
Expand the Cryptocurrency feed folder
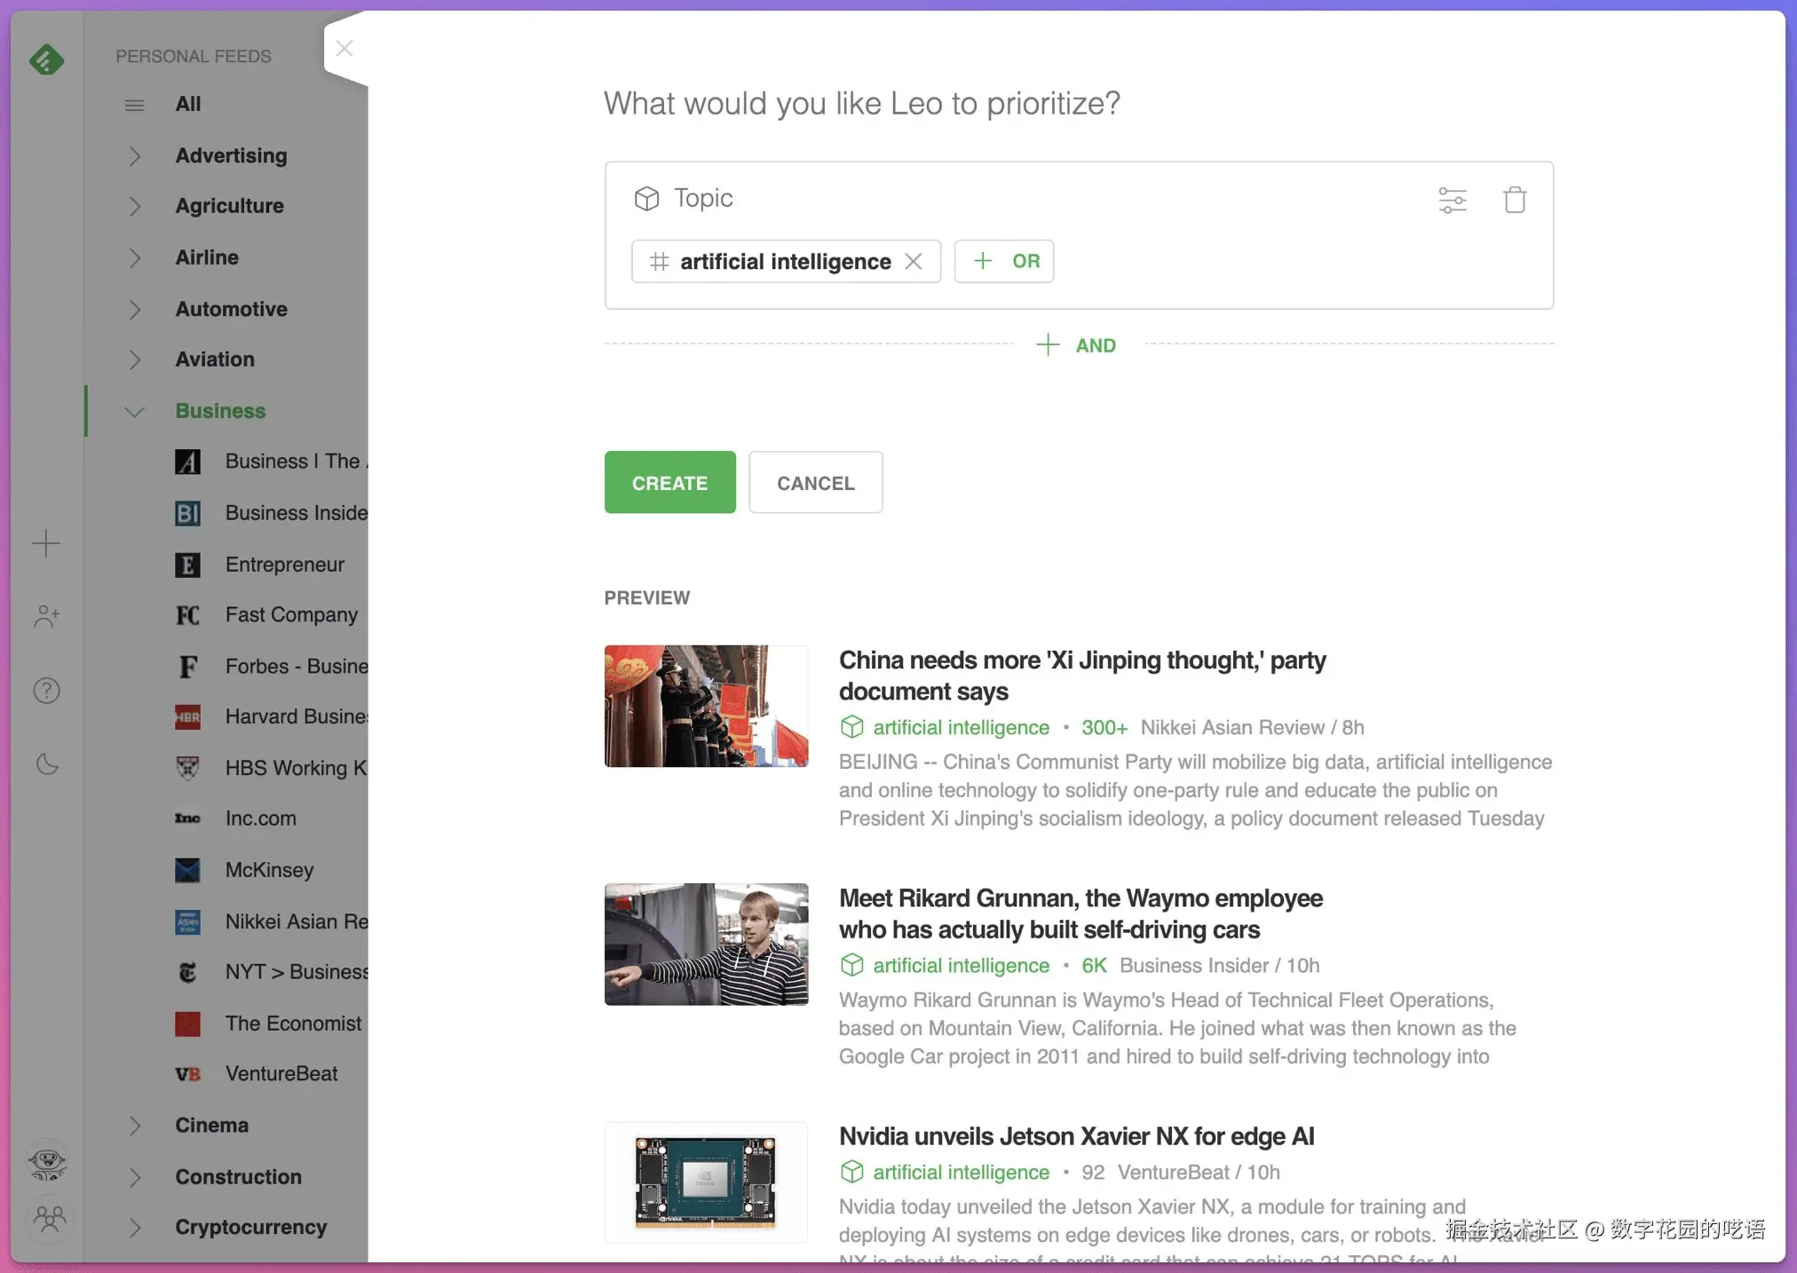pyautogui.click(x=135, y=1228)
